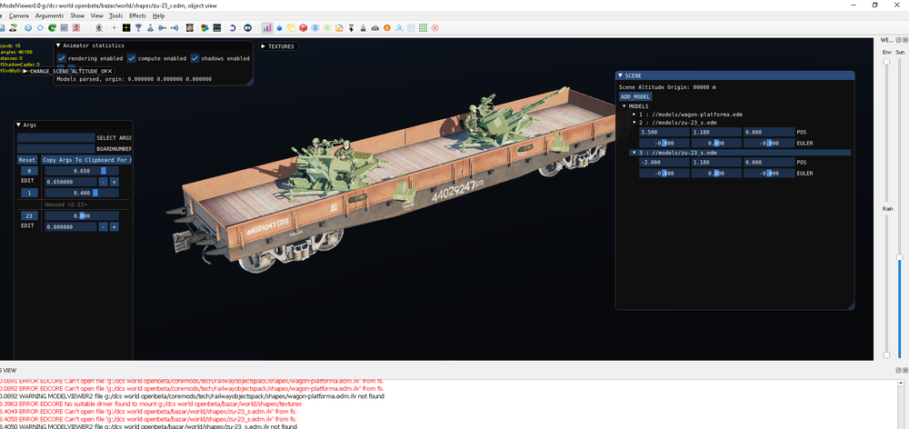
Task: Click the green circular reload toolbar icon
Action: [x=52, y=27]
